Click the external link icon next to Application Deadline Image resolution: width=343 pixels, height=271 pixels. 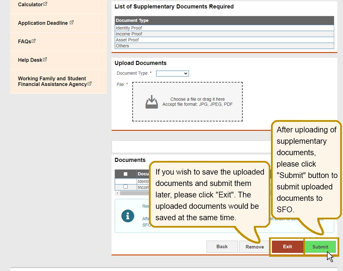click(x=71, y=22)
